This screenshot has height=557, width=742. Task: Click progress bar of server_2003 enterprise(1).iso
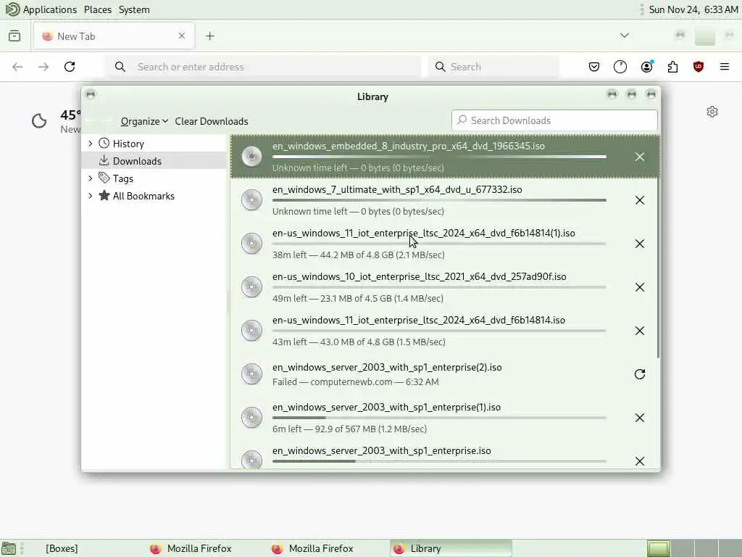coord(439,418)
